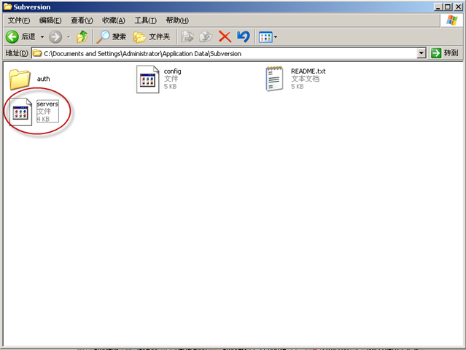
Task: Open the 查看(V) menu
Action: [x=82, y=20]
